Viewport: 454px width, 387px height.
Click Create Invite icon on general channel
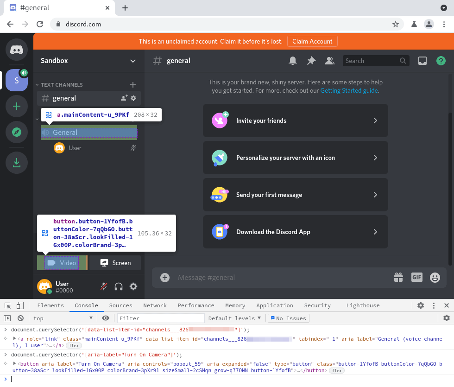pyautogui.click(x=124, y=98)
